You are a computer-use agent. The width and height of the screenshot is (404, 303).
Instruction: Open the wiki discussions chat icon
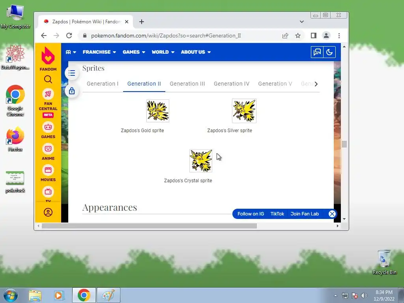pos(317,52)
